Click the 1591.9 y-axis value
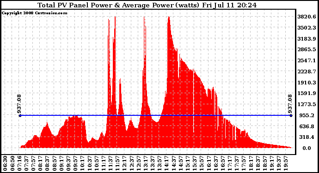This screenshot has height=173, width=319. pos(307,93)
